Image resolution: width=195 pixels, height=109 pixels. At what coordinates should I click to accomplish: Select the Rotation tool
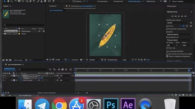[x=16, y=1]
